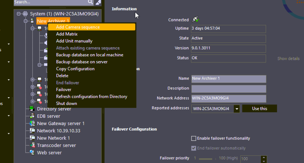Open the Reported addresses dropdown

pos(237,109)
